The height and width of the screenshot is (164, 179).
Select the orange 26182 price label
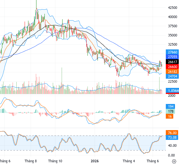[x=172, y=72]
